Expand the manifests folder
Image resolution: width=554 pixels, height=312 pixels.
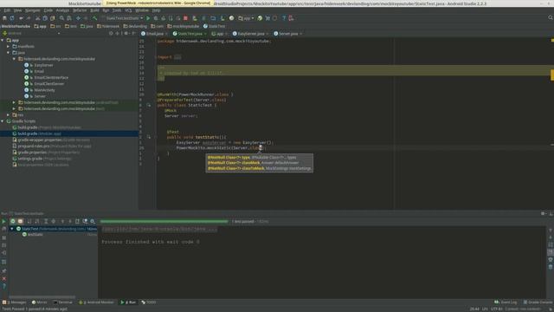[9, 46]
